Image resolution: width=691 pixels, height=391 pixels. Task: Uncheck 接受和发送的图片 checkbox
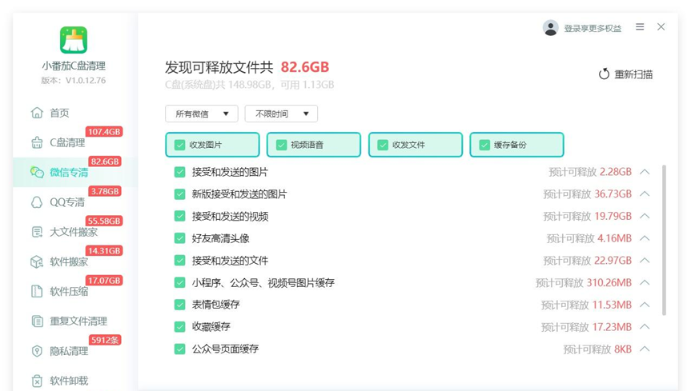click(x=180, y=172)
